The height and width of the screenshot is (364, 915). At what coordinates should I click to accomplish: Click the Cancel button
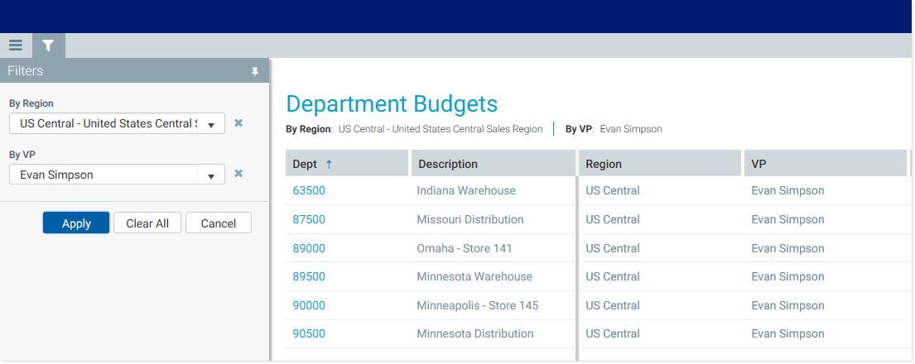219,223
